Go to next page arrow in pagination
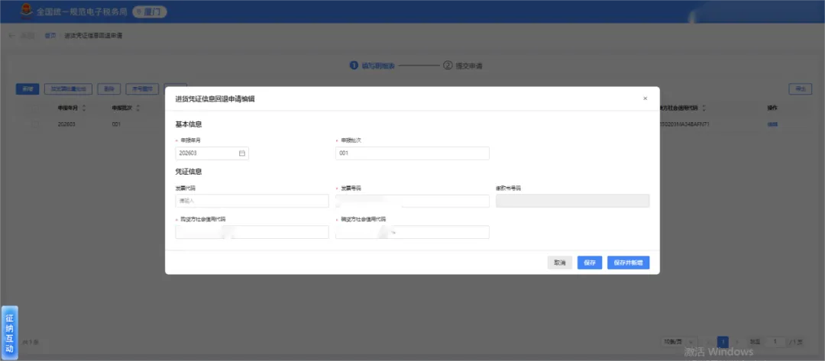The height and width of the screenshot is (361, 825). pos(737,342)
